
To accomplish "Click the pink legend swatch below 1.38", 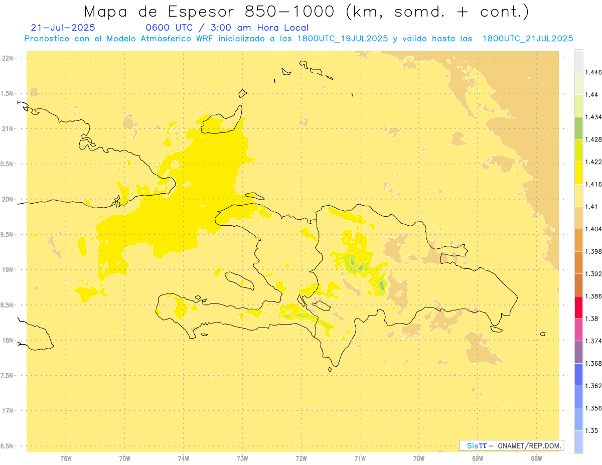I will pos(578,330).
